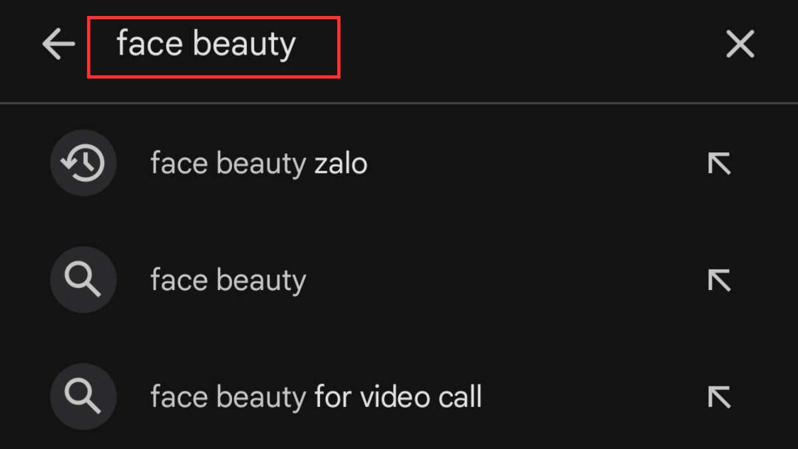Click the highlighted word "zalo" in first suggestion
Viewport: 798px width, 449px height.
click(340, 163)
